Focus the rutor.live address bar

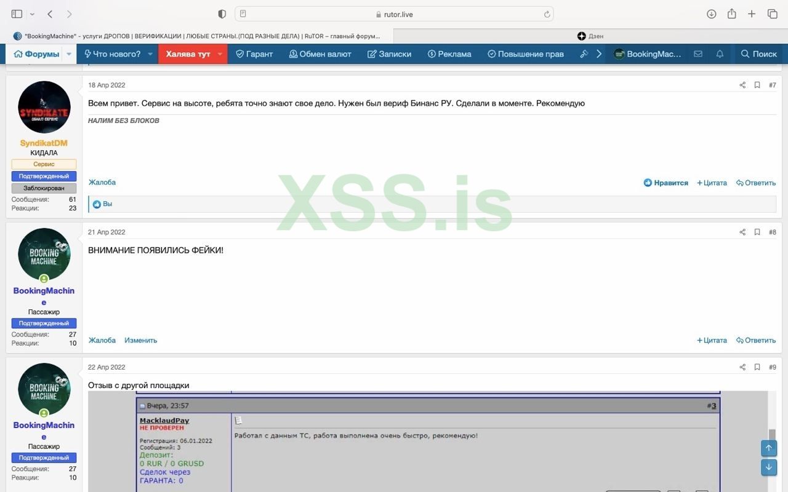click(394, 14)
